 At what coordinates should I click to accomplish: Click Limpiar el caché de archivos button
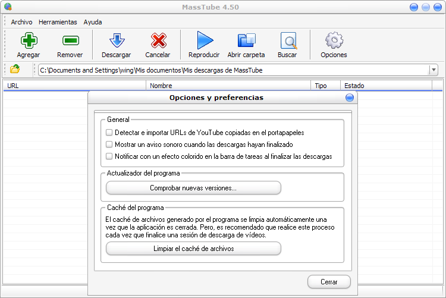193,249
